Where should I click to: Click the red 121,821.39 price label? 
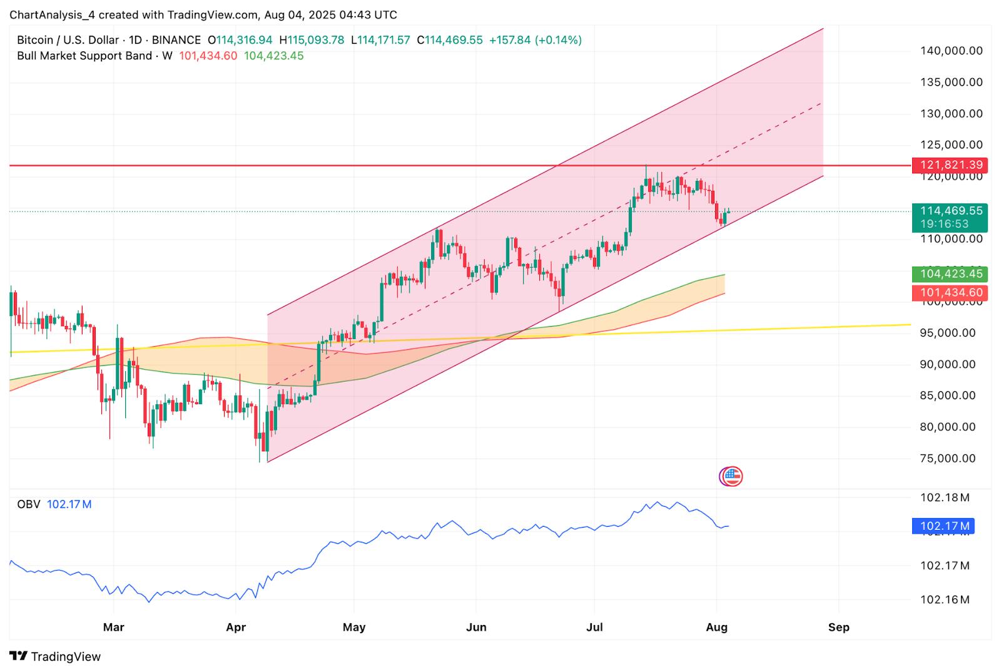(x=950, y=165)
